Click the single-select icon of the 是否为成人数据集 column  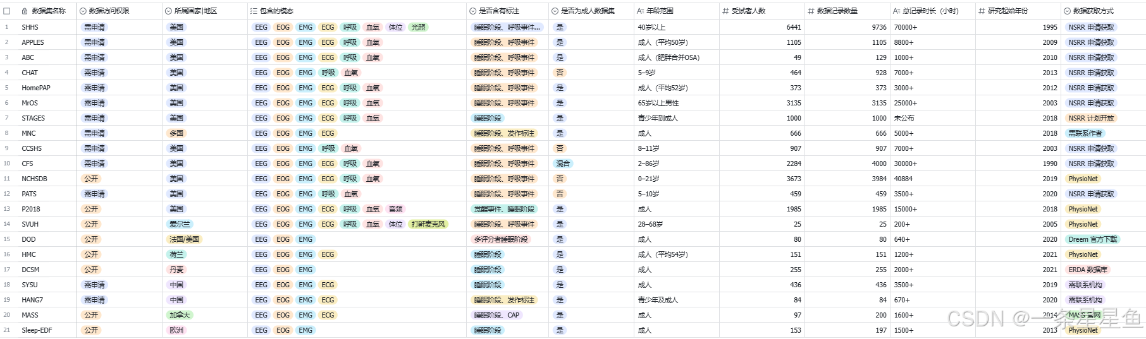[x=555, y=11]
